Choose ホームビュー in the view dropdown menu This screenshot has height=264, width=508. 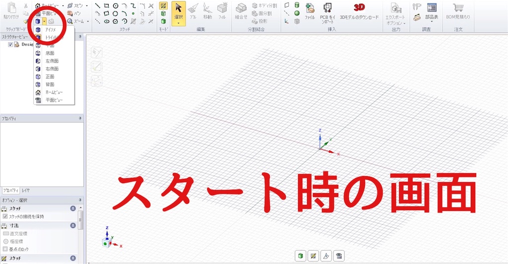click(x=55, y=92)
